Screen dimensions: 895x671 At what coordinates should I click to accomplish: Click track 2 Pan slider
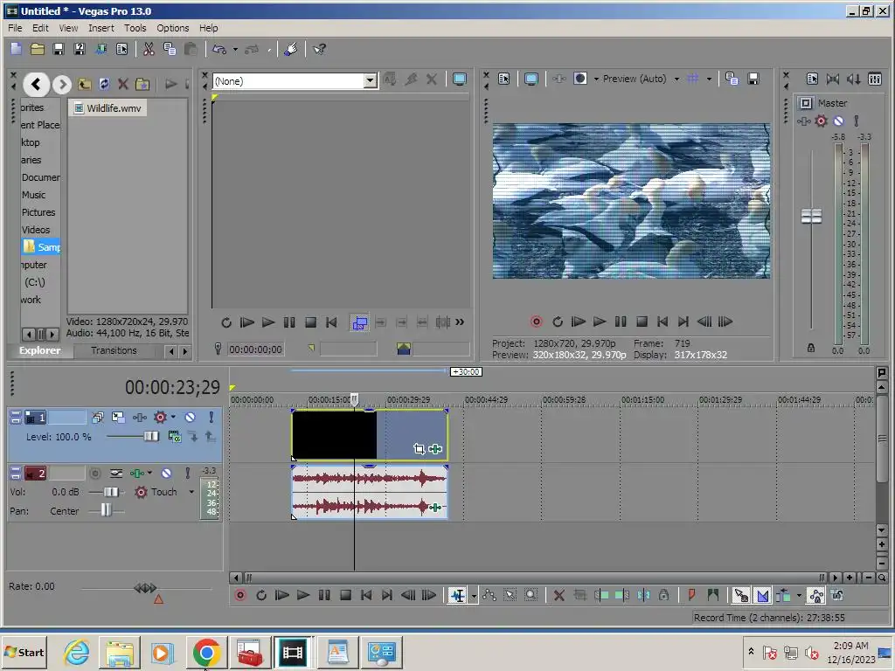106,510
